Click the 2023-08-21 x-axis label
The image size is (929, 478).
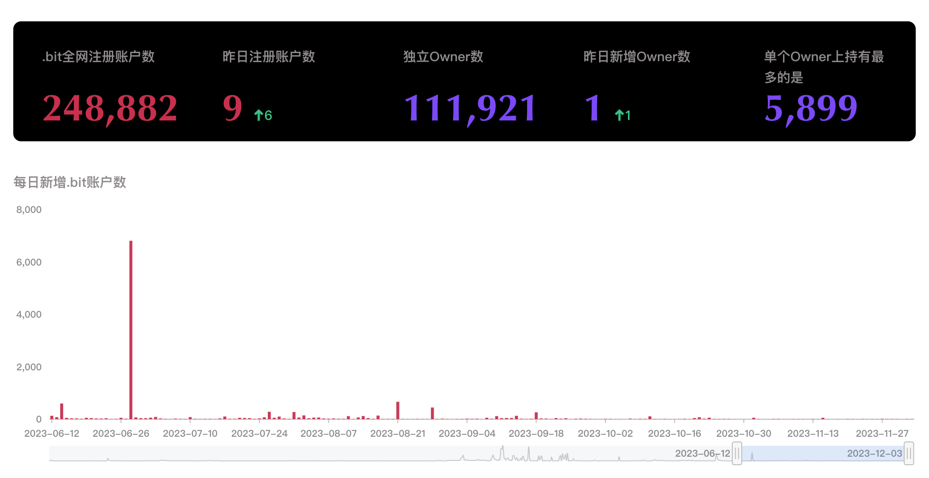398,433
